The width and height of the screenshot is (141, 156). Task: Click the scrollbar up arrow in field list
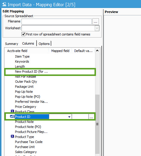[x=97, y=51]
